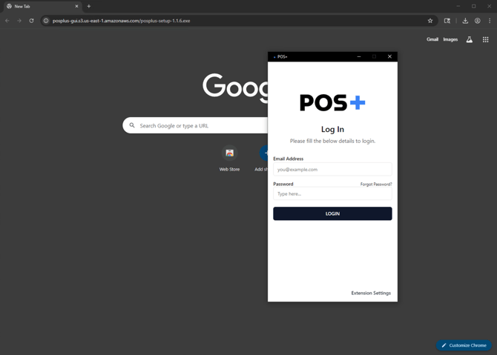Screen dimensions: 497x355
Task: Click the Chrome address bar URL
Action: 121,21
